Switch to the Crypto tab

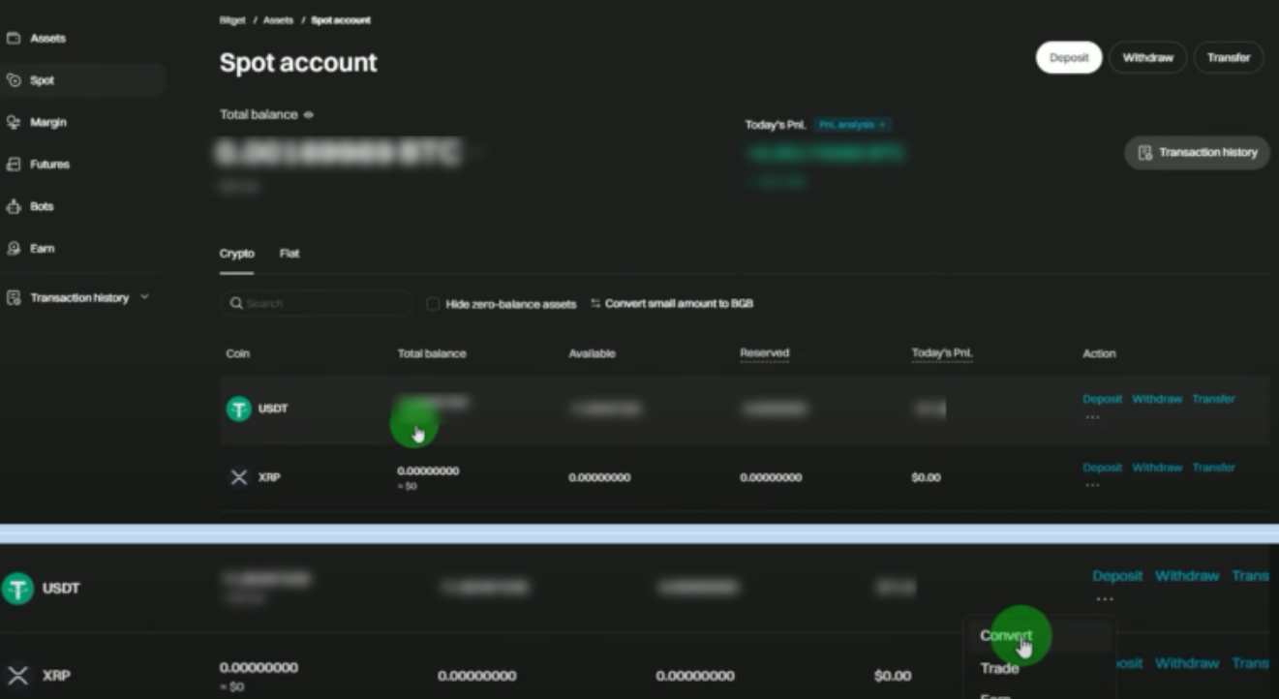[x=236, y=254]
